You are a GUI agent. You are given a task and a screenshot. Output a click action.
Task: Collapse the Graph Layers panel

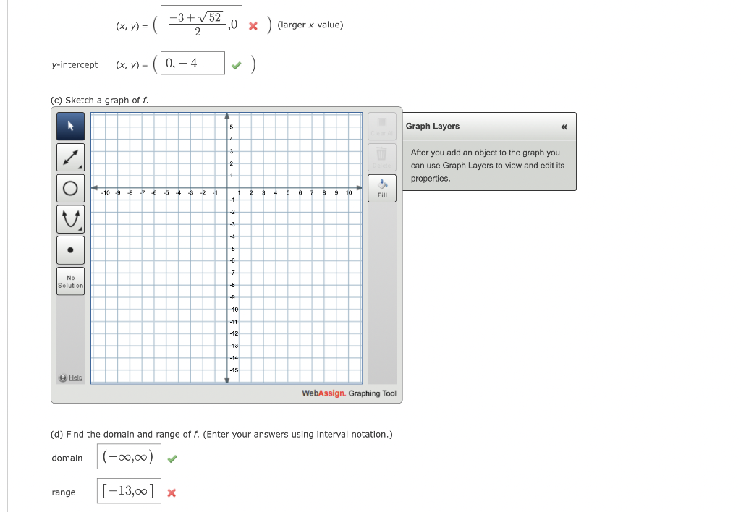[x=563, y=126]
